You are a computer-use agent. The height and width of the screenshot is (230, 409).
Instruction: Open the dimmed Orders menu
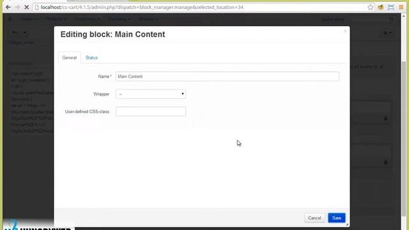pos(28,19)
